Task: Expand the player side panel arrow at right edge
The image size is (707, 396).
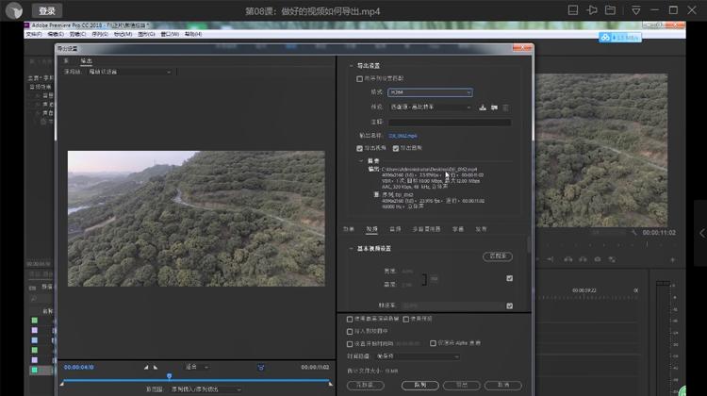Action: tap(701, 233)
